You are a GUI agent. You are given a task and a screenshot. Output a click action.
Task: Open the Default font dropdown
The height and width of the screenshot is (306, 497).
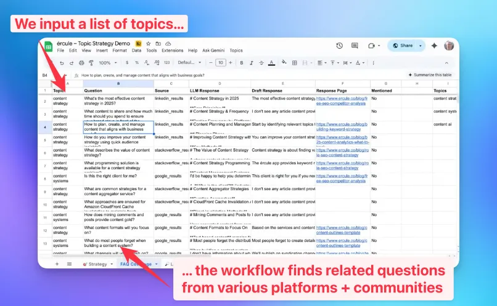189,63
